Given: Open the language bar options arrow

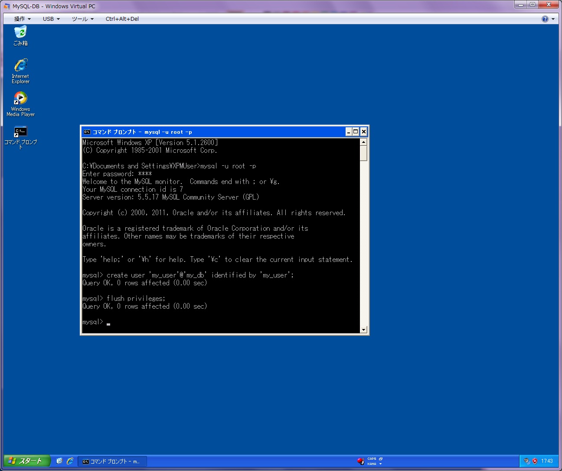Looking at the screenshot, I should pos(381,464).
